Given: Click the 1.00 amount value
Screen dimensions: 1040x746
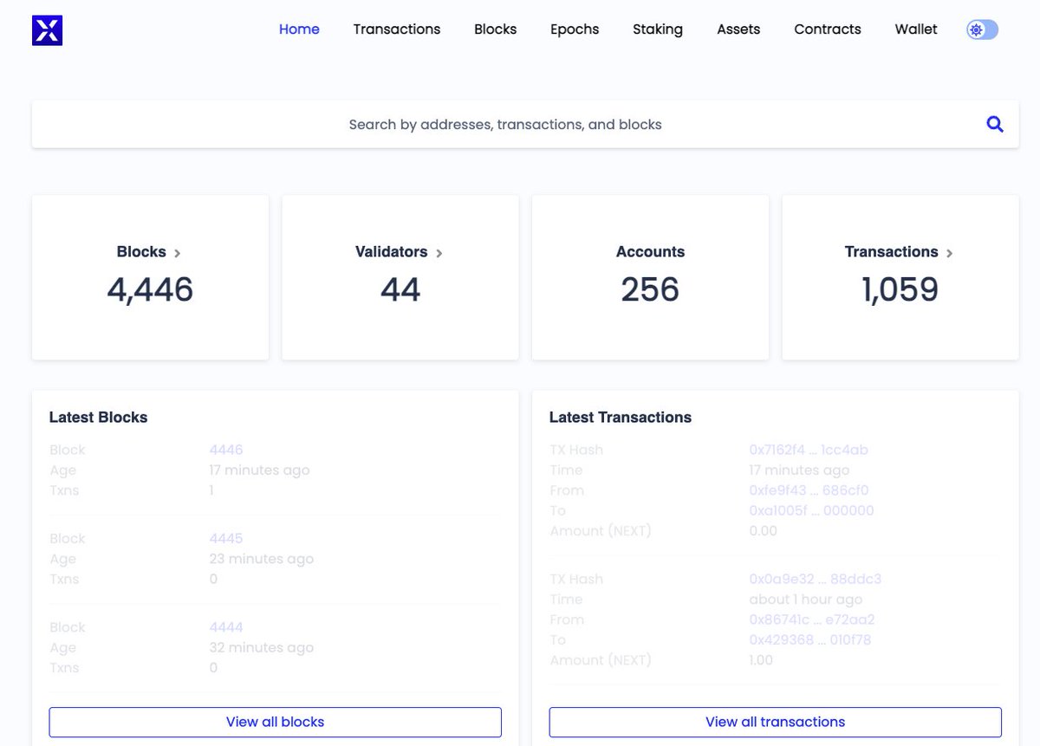Looking at the screenshot, I should point(761,660).
